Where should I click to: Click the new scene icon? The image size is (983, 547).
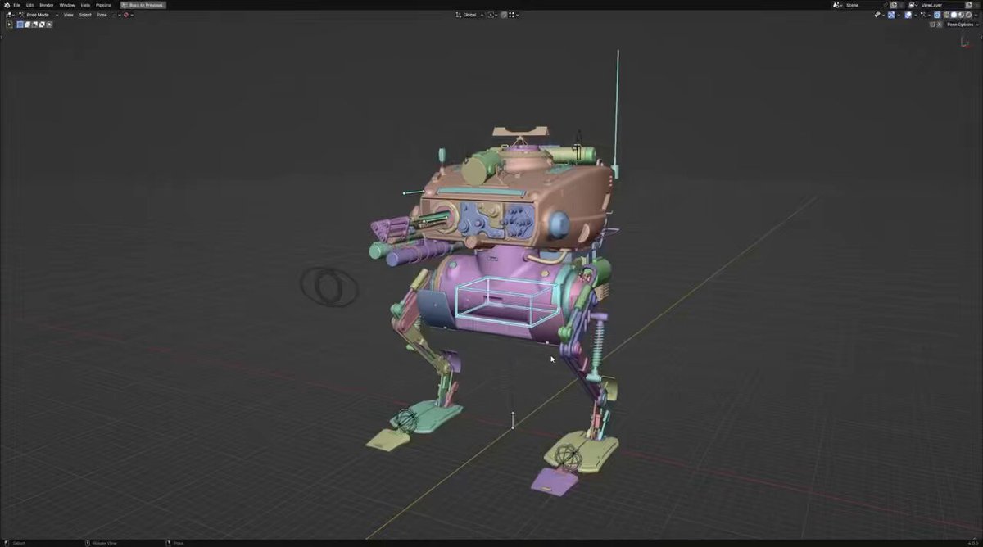[x=895, y=5]
